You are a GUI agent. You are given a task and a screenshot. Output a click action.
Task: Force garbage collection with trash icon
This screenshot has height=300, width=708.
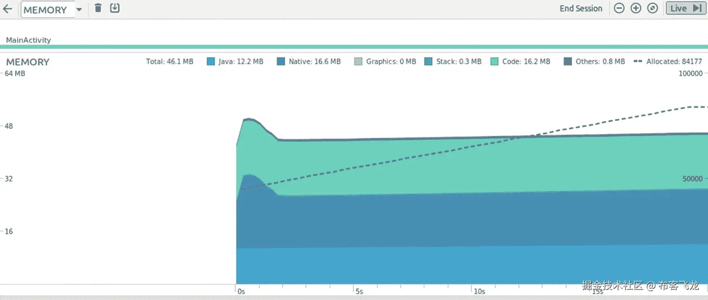(98, 8)
